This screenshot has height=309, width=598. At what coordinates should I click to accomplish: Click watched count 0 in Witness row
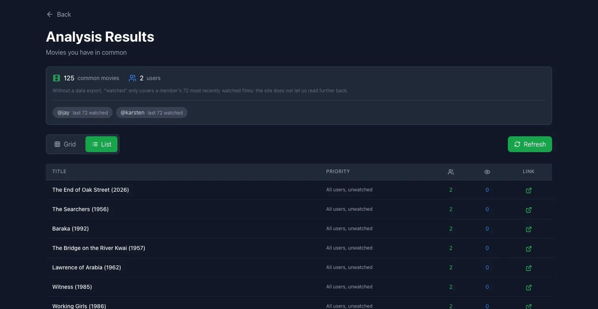point(487,287)
